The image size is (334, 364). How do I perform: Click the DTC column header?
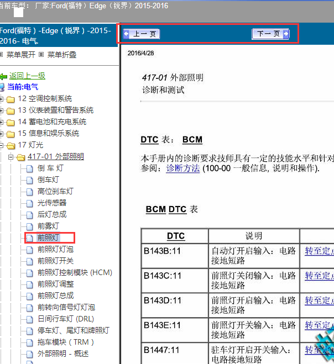point(176,236)
